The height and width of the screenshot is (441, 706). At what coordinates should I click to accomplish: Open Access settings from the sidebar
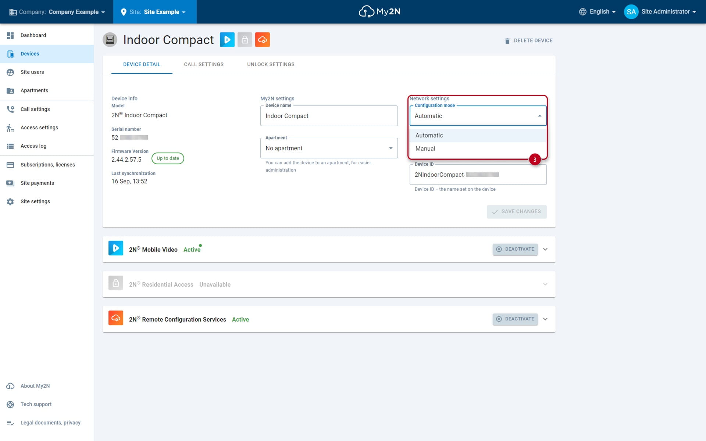pyautogui.click(x=47, y=128)
